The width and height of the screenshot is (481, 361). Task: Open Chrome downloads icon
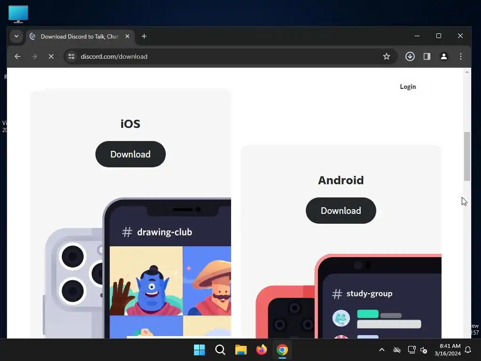410,56
